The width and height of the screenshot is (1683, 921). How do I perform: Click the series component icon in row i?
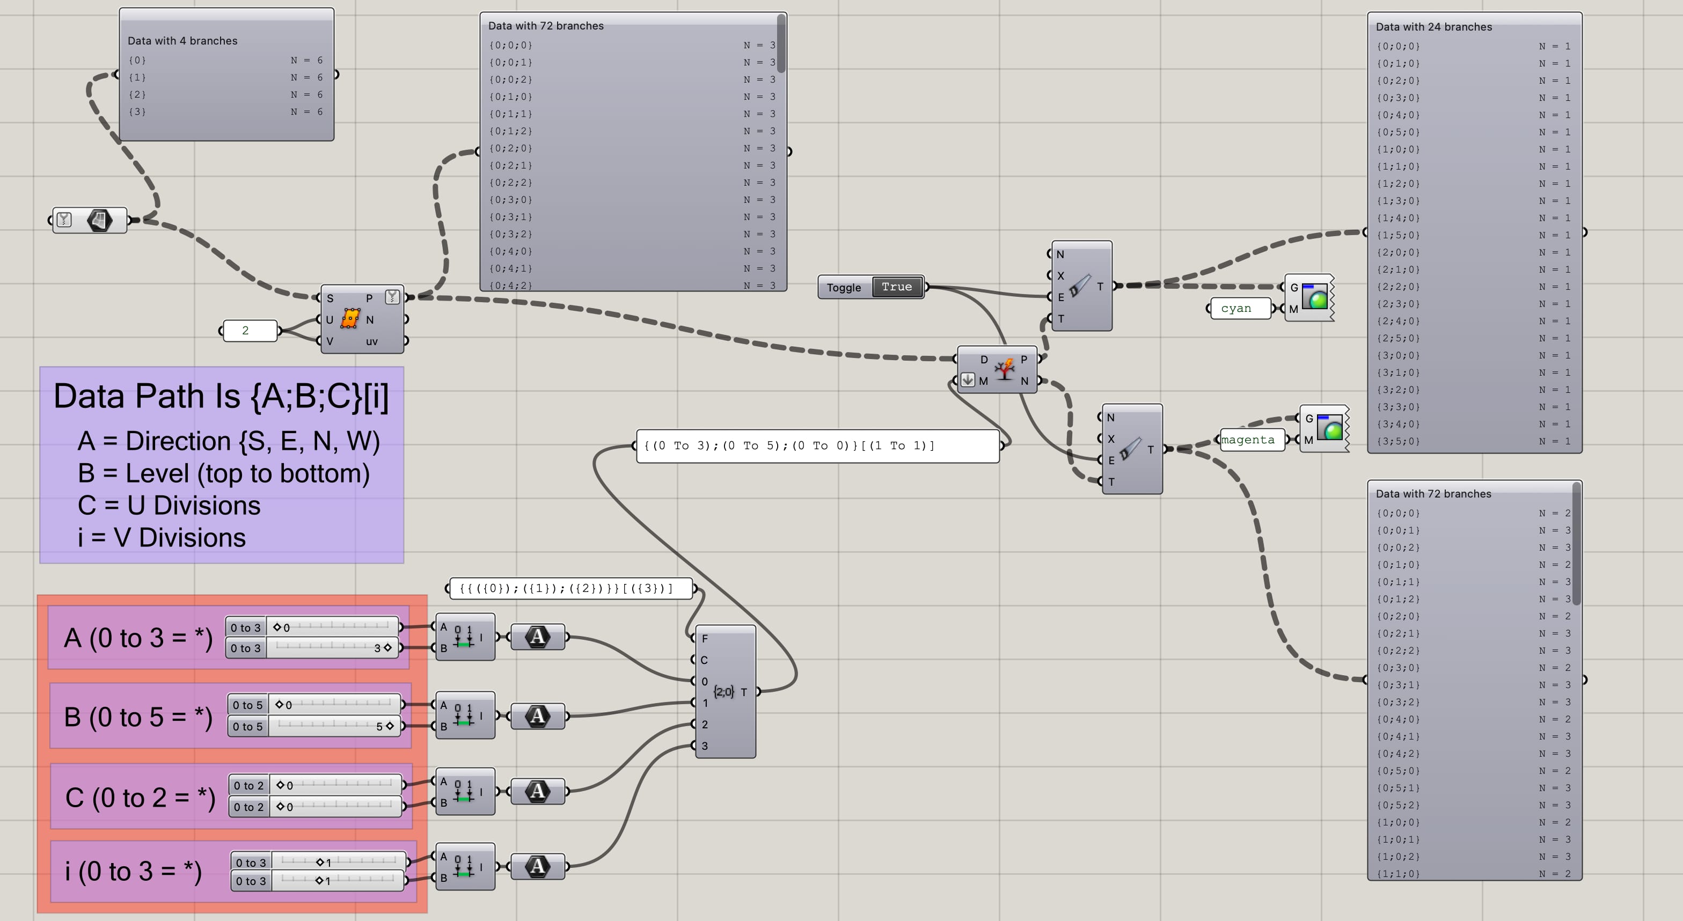[x=463, y=867]
